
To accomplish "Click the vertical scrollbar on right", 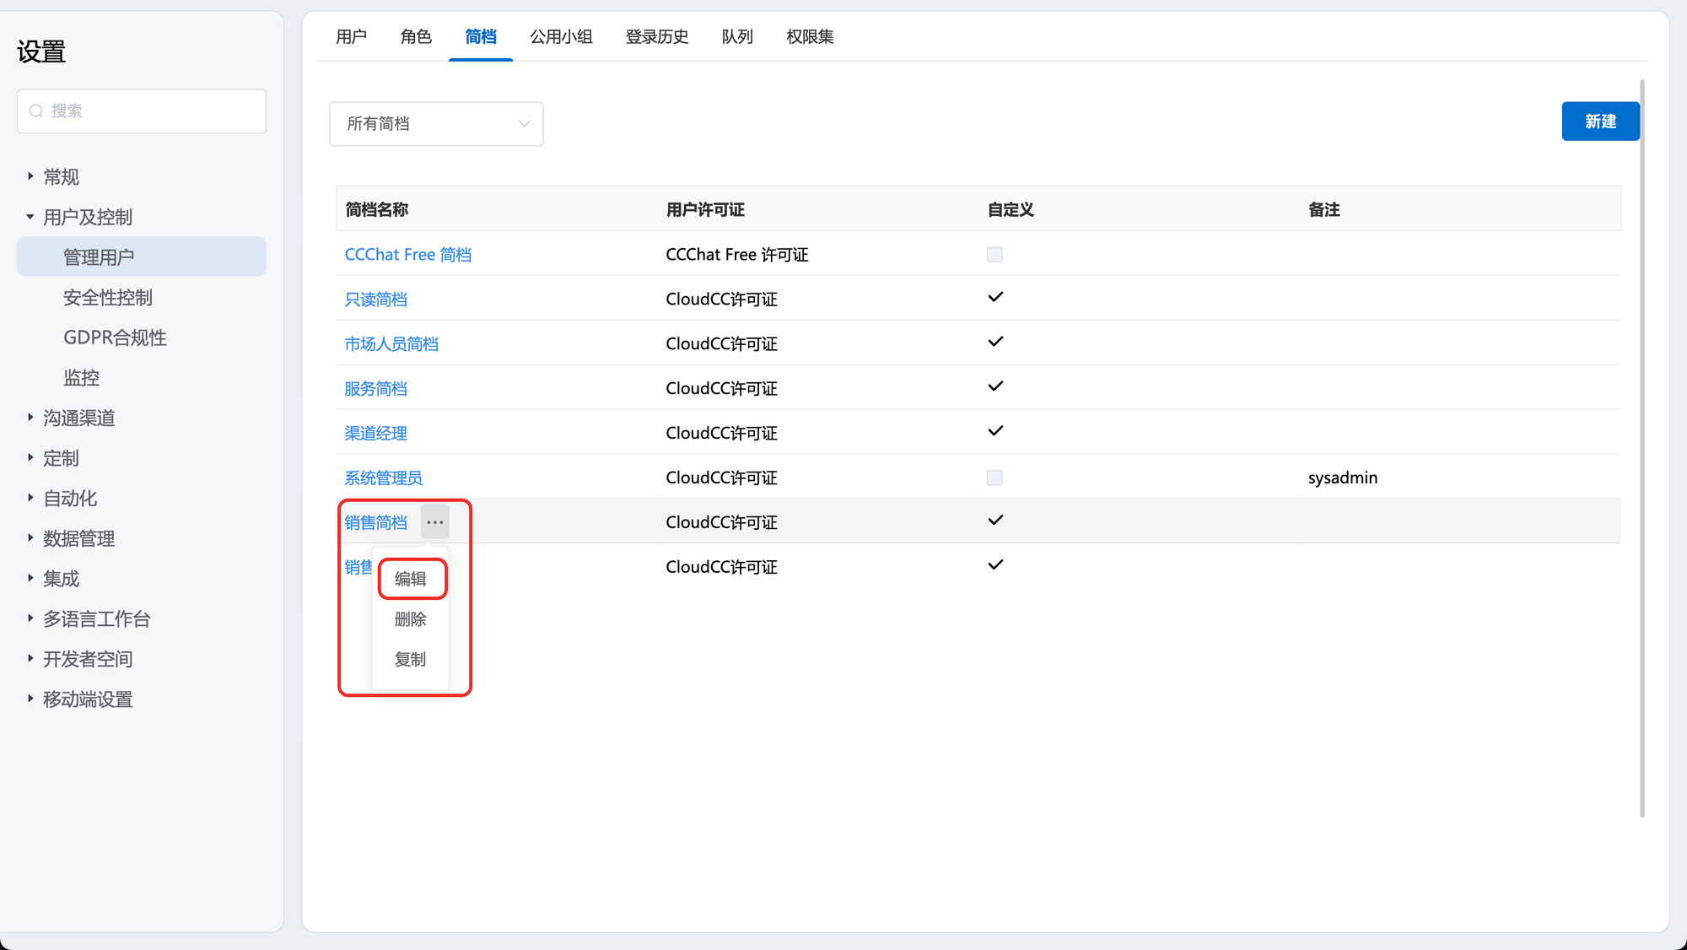I will coord(1641,447).
